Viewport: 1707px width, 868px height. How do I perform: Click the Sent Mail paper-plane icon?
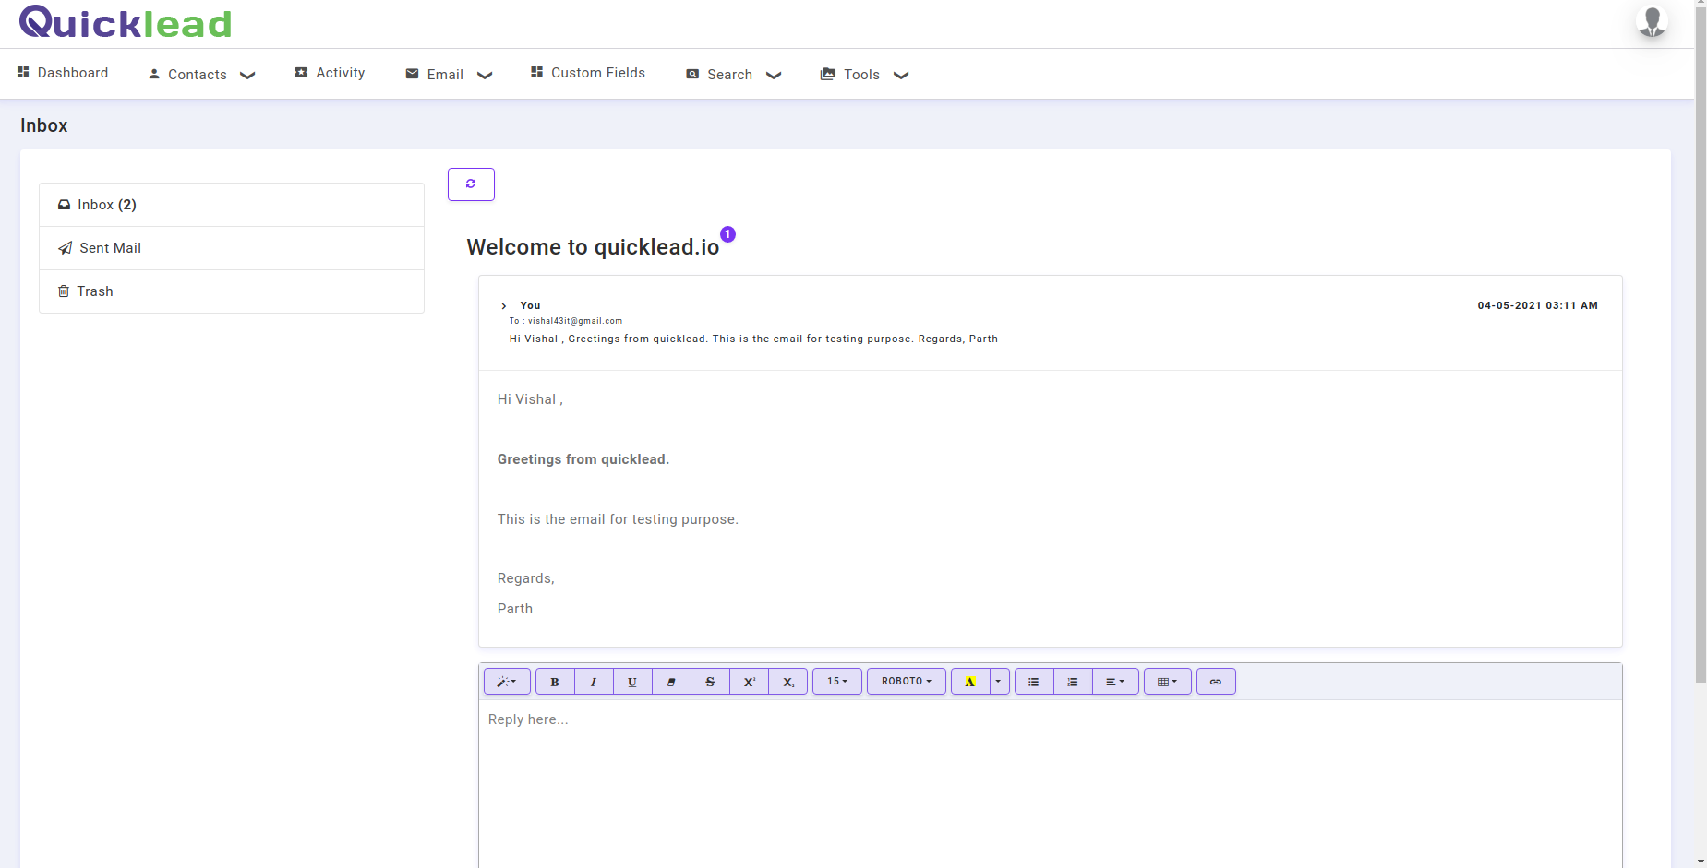pyautogui.click(x=66, y=248)
